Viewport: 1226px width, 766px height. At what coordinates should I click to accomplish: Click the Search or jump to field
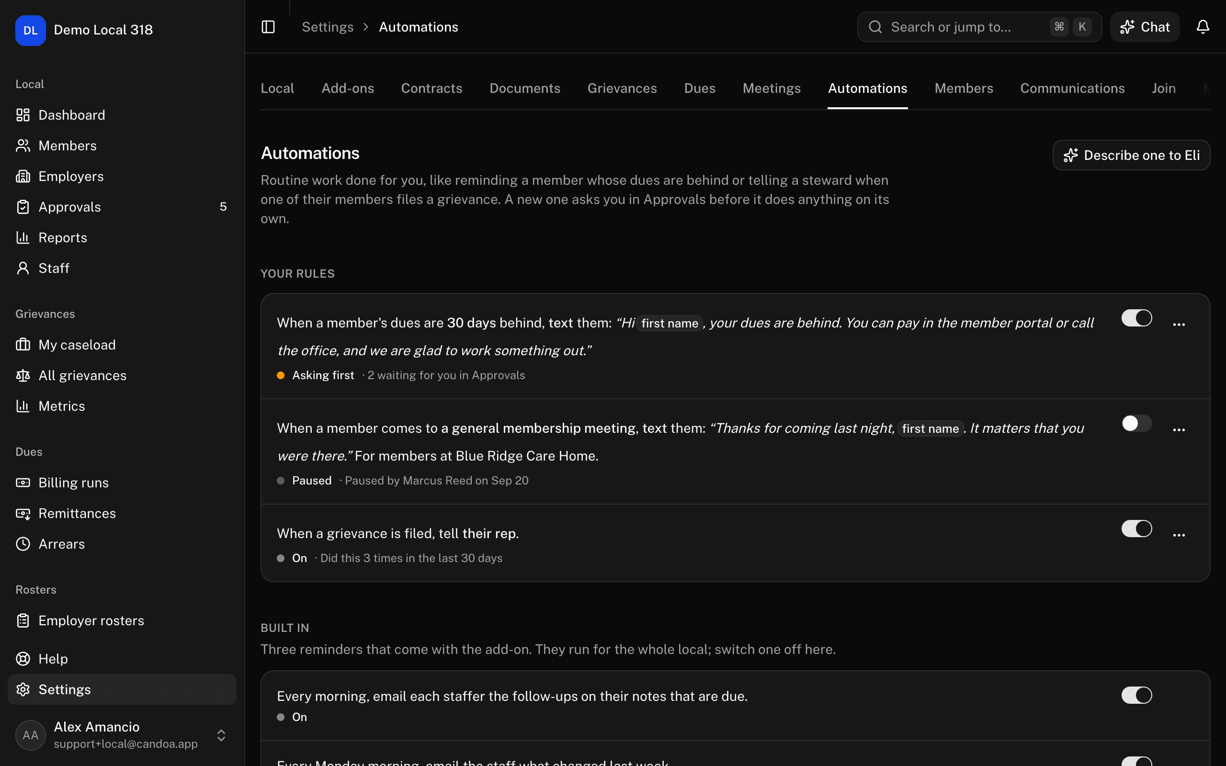(979, 27)
